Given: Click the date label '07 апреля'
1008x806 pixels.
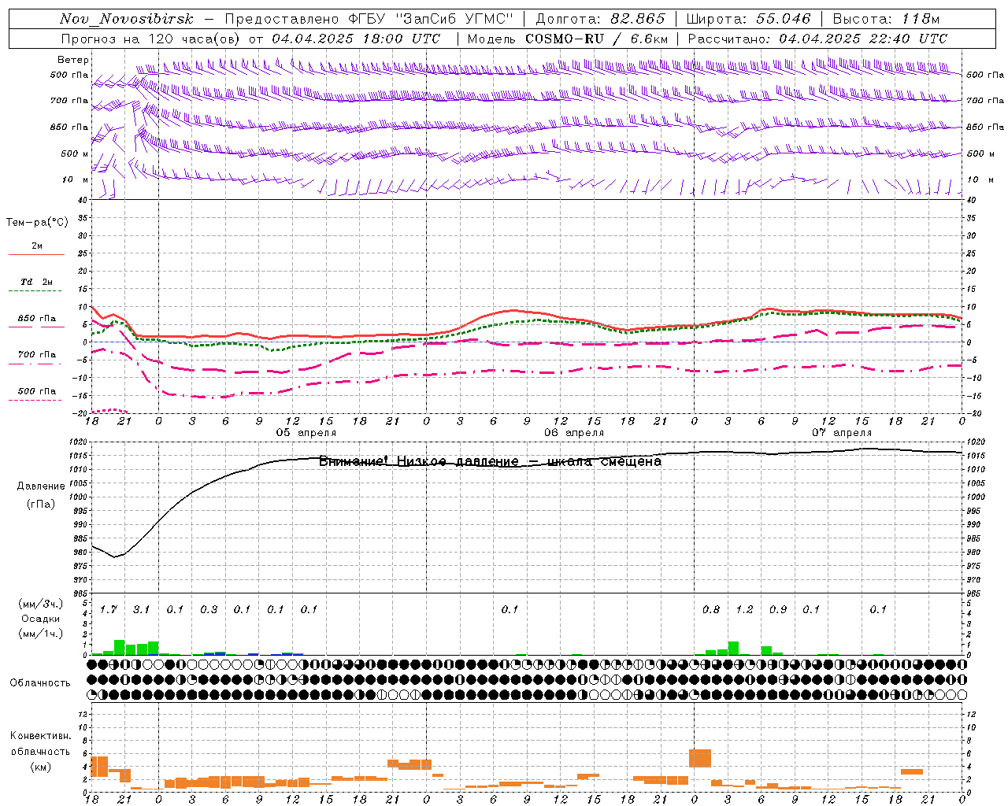Looking at the screenshot, I should tap(842, 432).
